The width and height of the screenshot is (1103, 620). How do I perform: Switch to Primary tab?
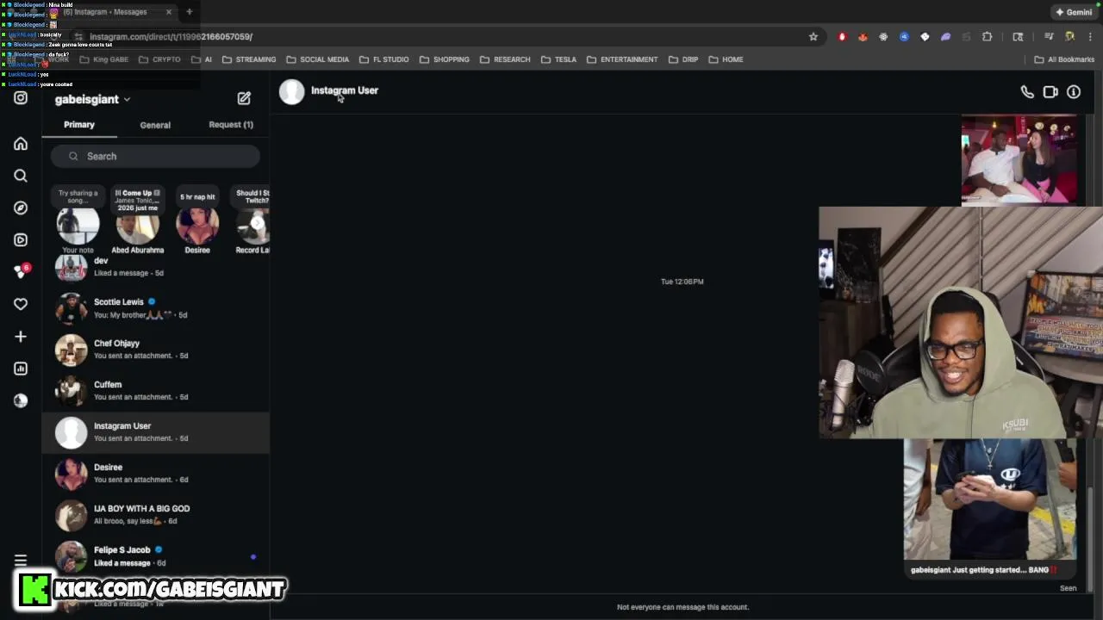[x=79, y=125]
